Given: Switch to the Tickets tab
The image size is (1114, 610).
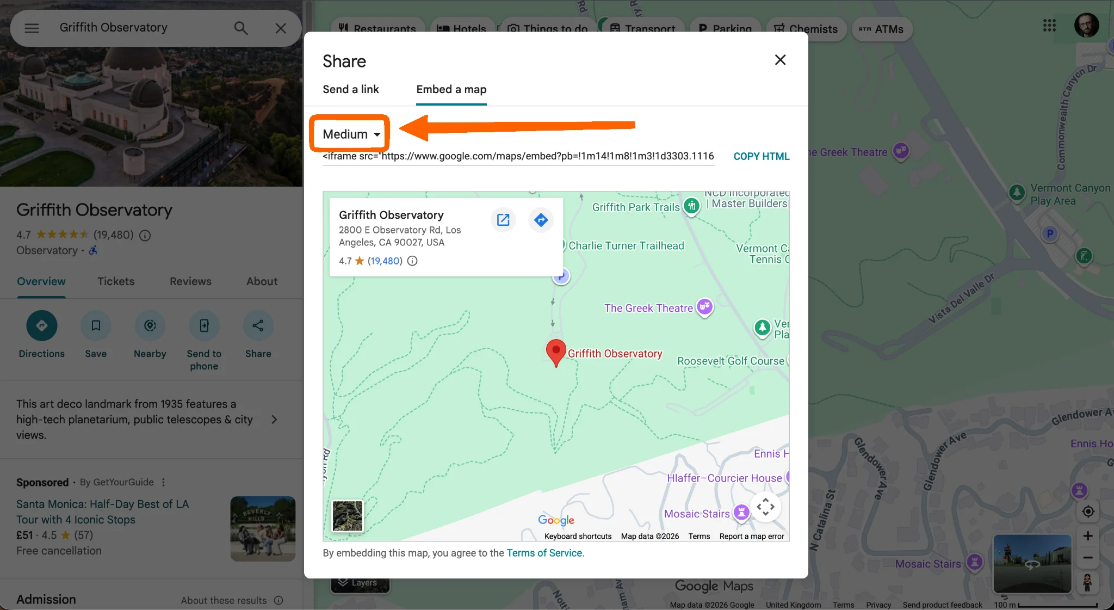Looking at the screenshot, I should pos(116,281).
